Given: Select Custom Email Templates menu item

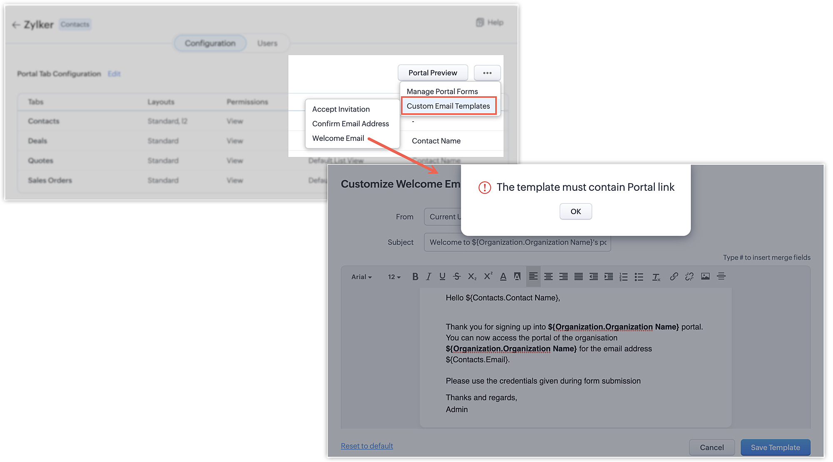Looking at the screenshot, I should (448, 106).
